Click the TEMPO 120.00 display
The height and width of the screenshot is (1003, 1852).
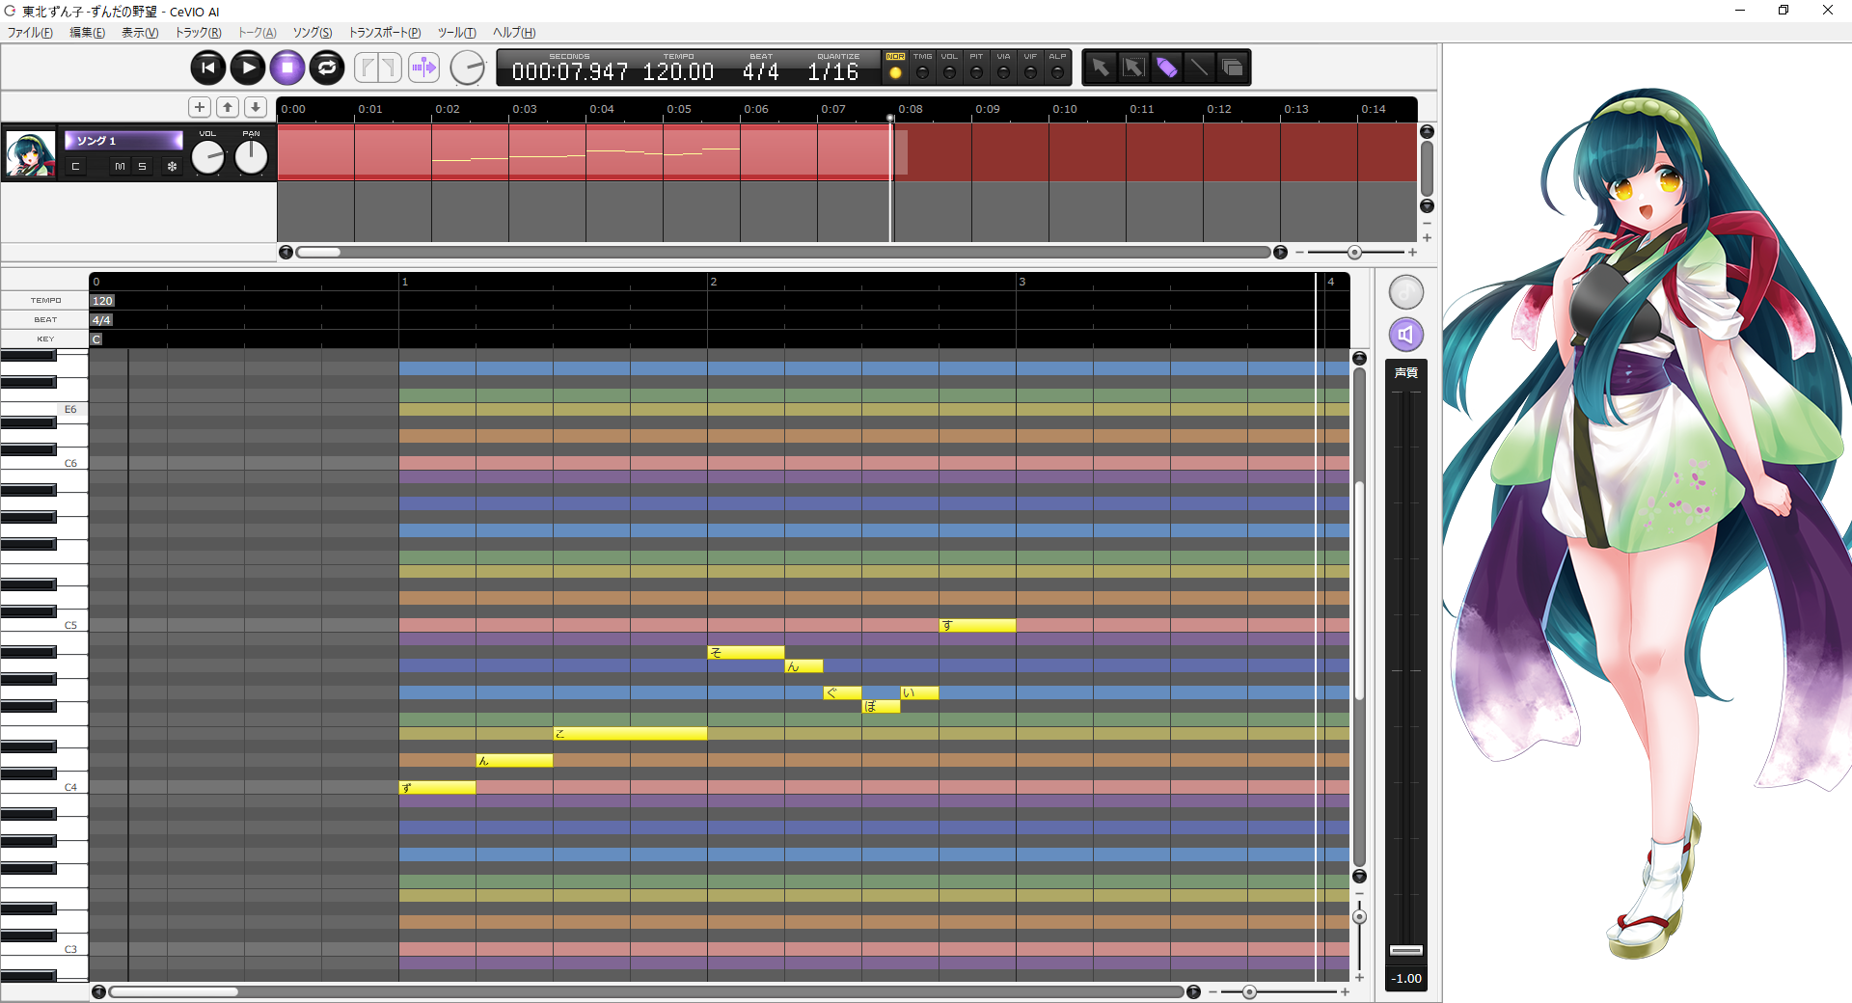(678, 71)
